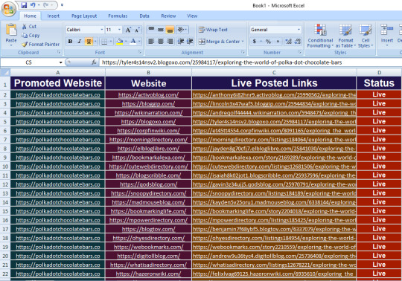Apply the font color
402x281 pixels.
(x=133, y=41)
